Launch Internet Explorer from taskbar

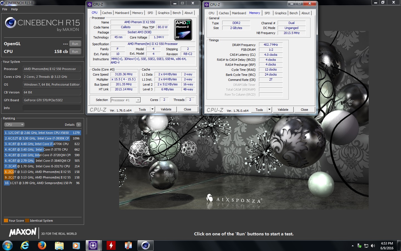(x=25, y=246)
